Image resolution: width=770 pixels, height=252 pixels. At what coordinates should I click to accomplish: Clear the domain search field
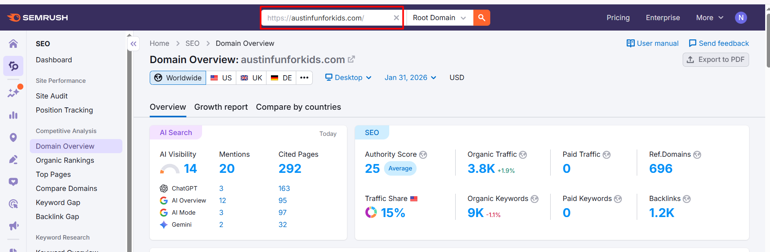[396, 18]
